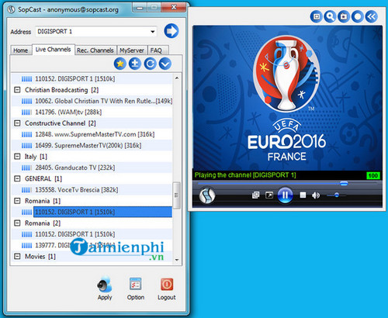Click the channel list scroll-up arrow

click(177, 78)
